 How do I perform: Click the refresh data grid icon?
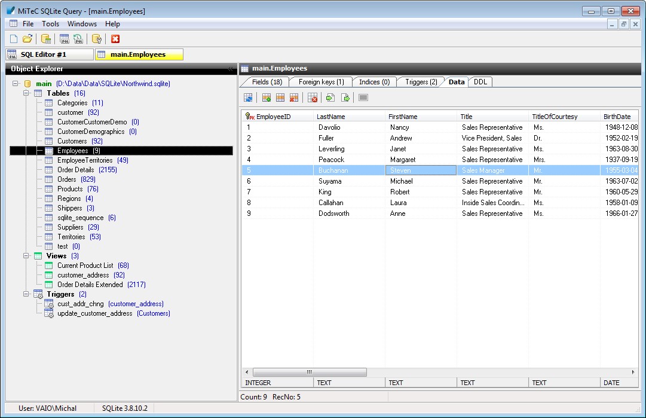pos(248,97)
